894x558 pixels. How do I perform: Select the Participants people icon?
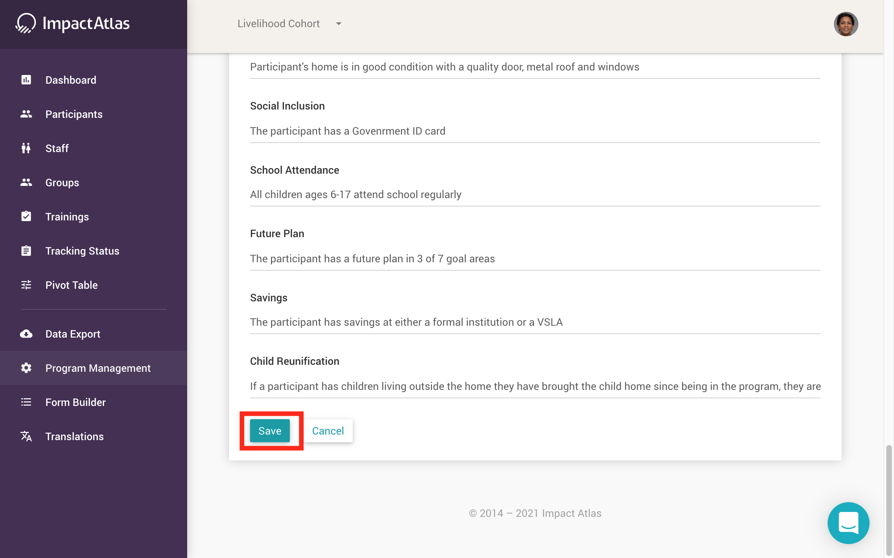point(26,114)
